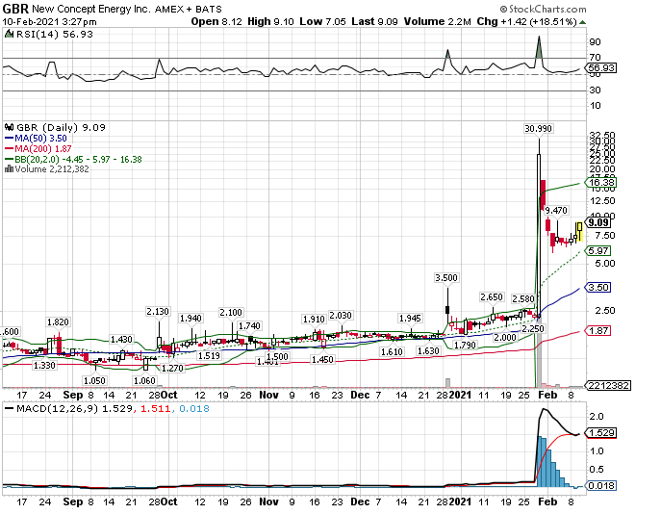Click the 3.500 high price label

[x=446, y=277]
